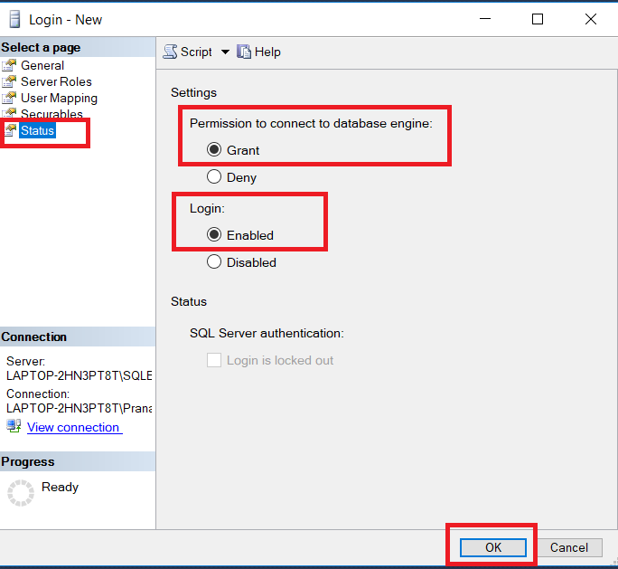Select the Disabled login radio button
The width and height of the screenshot is (618, 569).
pos(214,261)
